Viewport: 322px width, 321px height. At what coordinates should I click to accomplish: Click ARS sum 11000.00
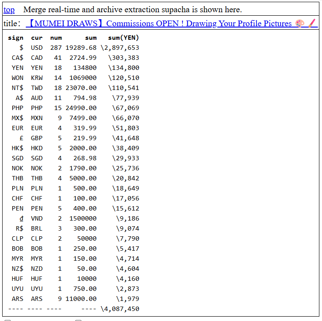tap(81, 299)
